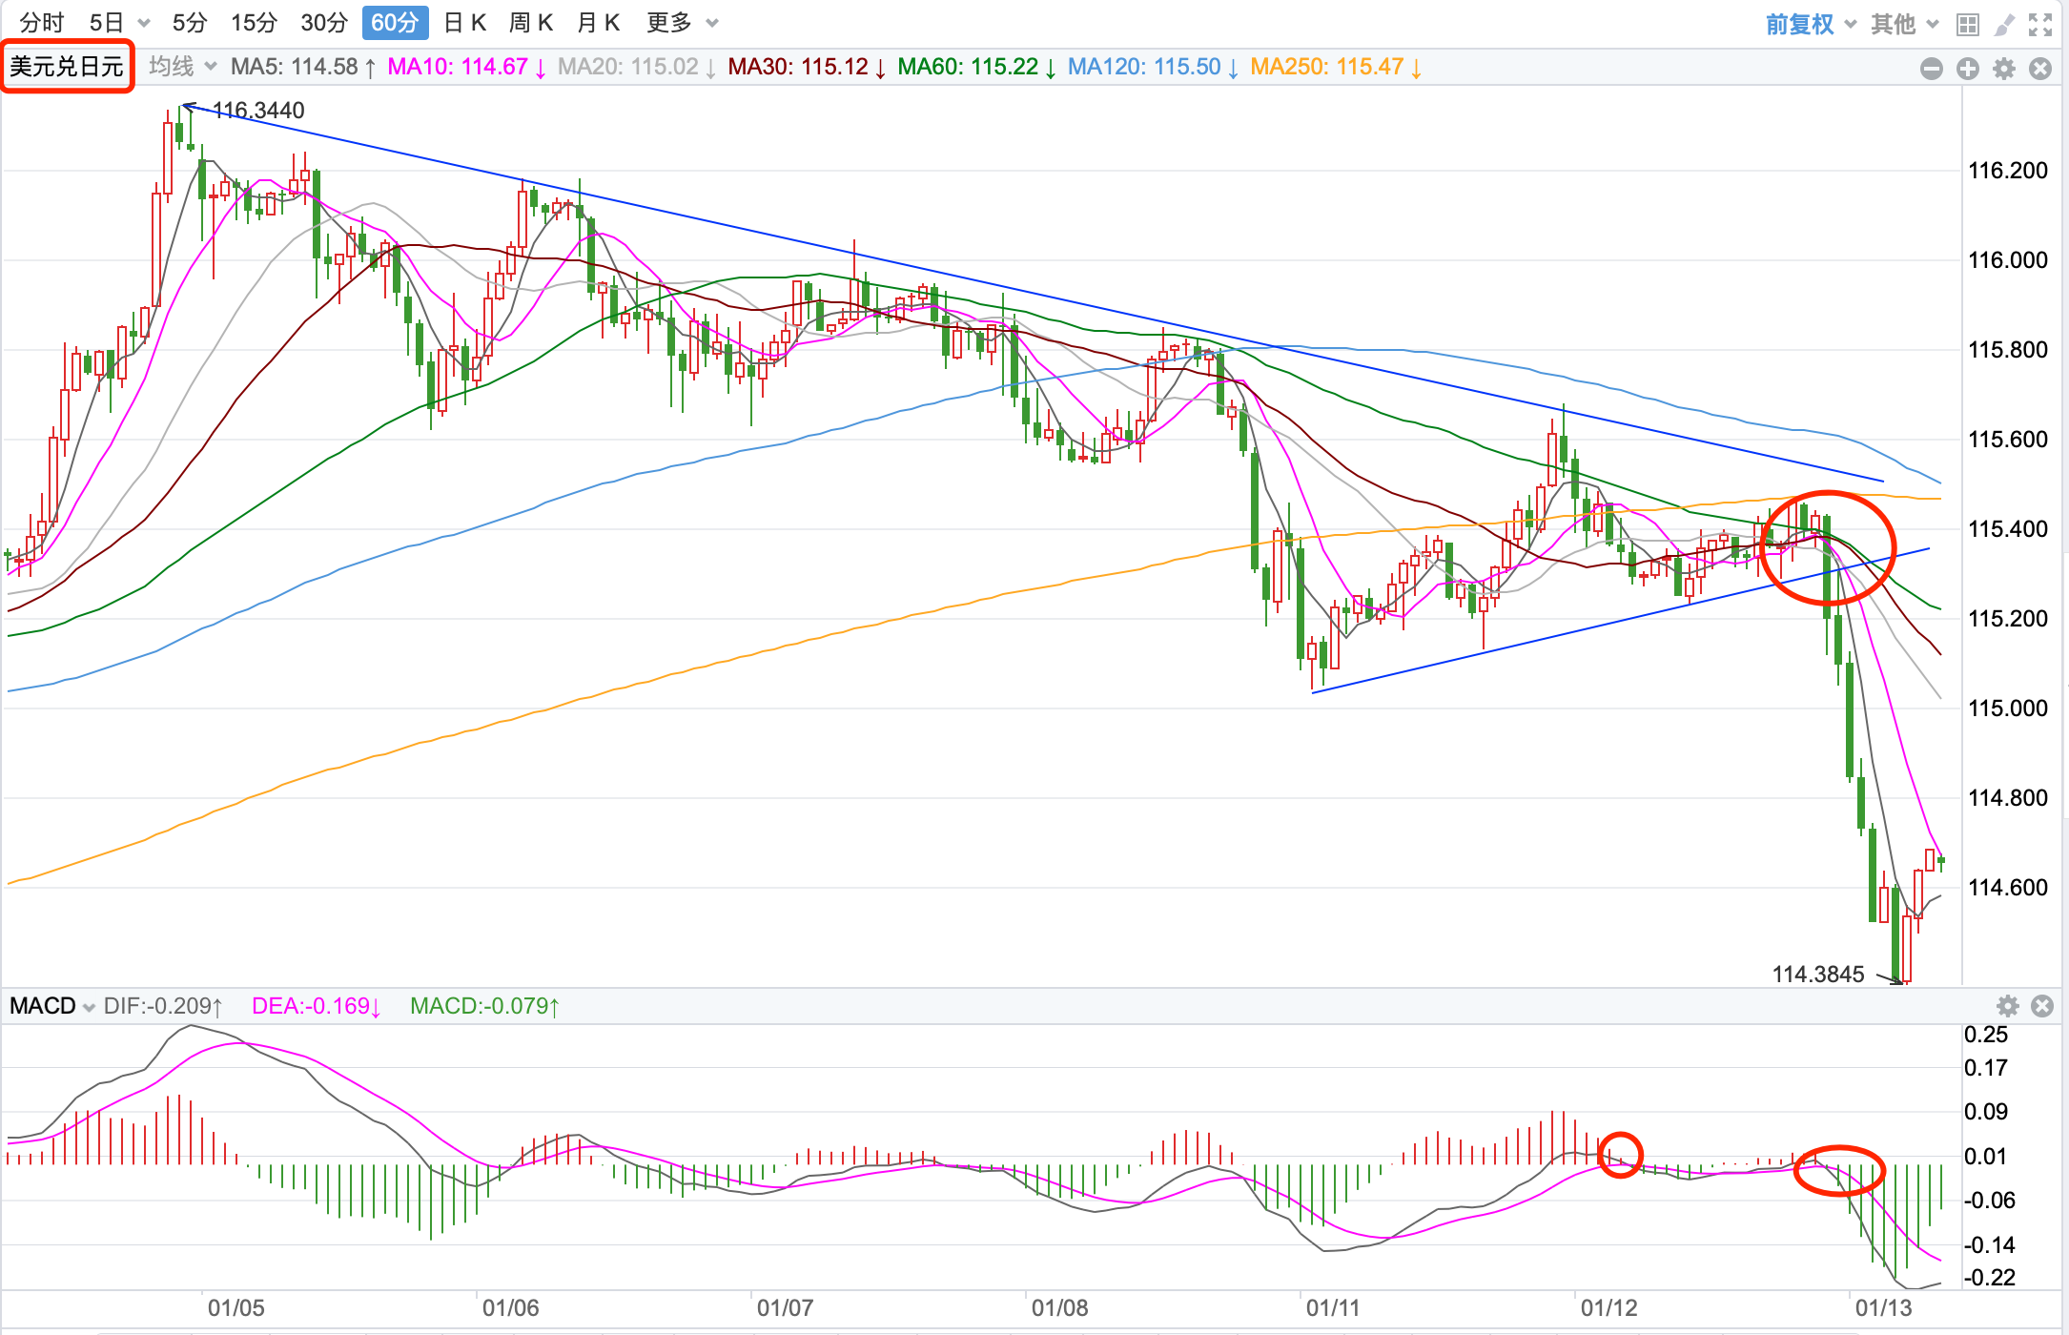Close the MACD indicator panel

coord(2042,1006)
